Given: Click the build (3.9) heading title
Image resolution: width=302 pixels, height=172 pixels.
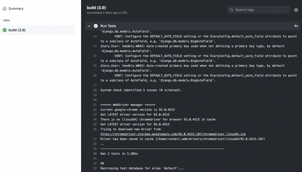Looking at the screenshot, I should point(96,8).
